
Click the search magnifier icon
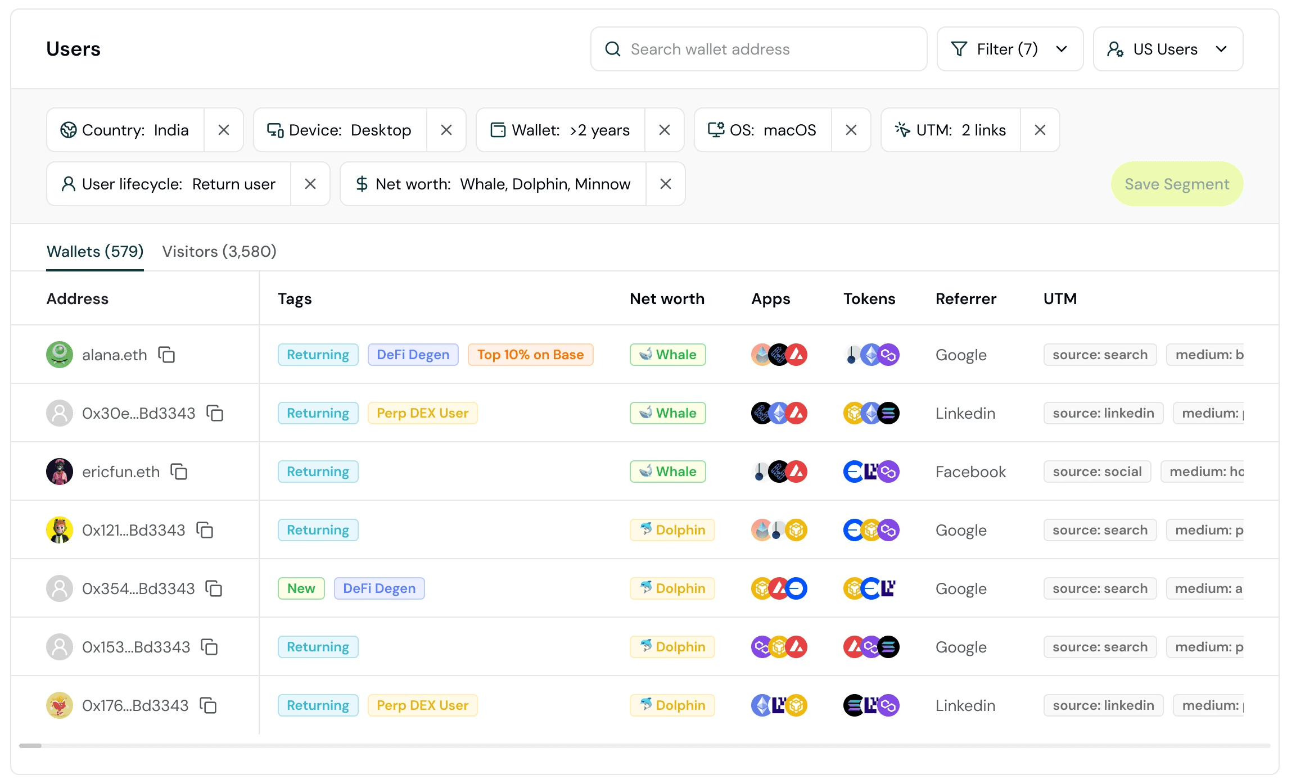(613, 49)
